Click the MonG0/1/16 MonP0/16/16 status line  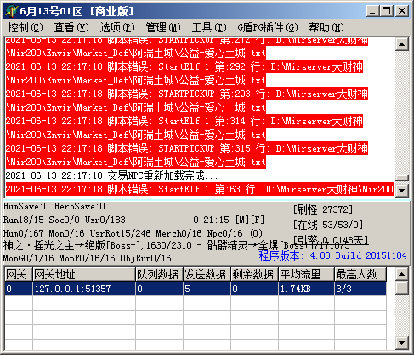pos(88,258)
